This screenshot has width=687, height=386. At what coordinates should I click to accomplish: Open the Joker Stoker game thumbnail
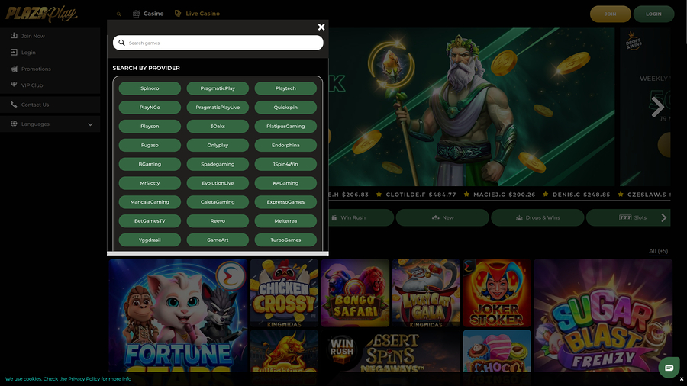tap(497, 293)
